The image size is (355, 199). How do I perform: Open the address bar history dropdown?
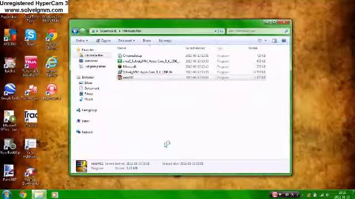click(216, 31)
